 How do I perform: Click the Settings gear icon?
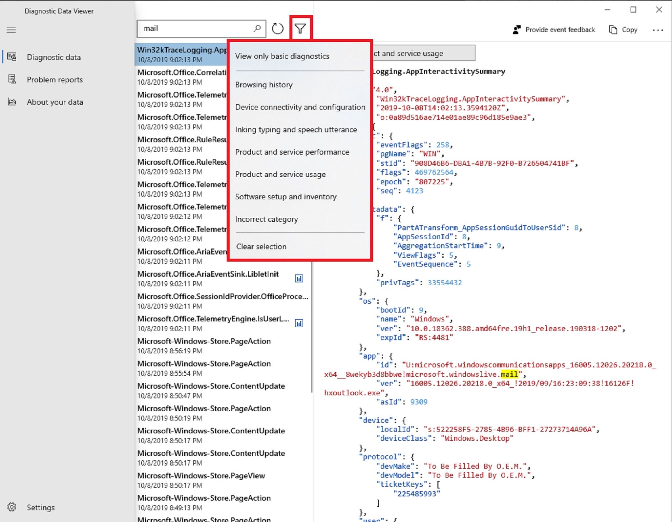[x=12, y=507]
